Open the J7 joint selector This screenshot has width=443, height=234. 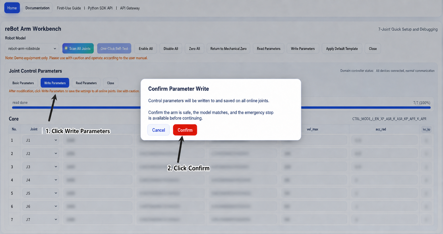tap(41, 219)
